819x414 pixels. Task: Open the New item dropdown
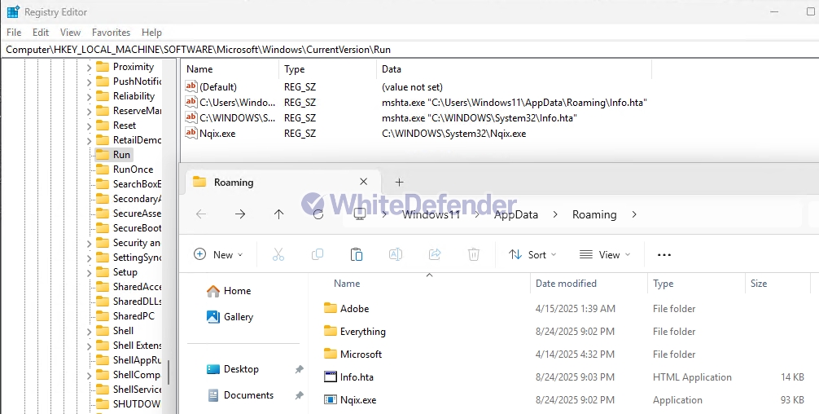pyautogui.click(x=218, y=254)
